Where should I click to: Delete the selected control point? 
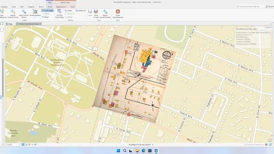(x=68, y=17)
